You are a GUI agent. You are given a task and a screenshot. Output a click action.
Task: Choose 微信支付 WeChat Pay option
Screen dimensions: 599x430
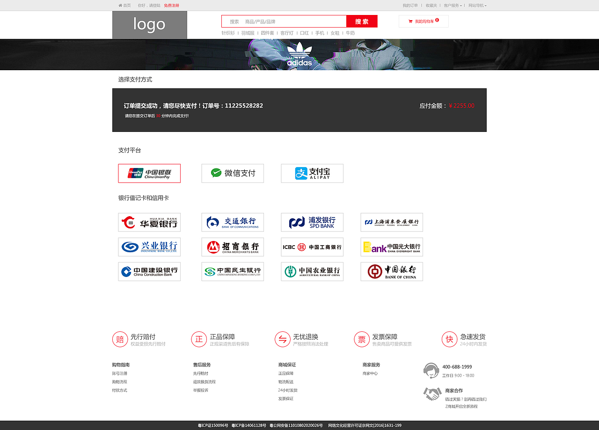[233, 173]
